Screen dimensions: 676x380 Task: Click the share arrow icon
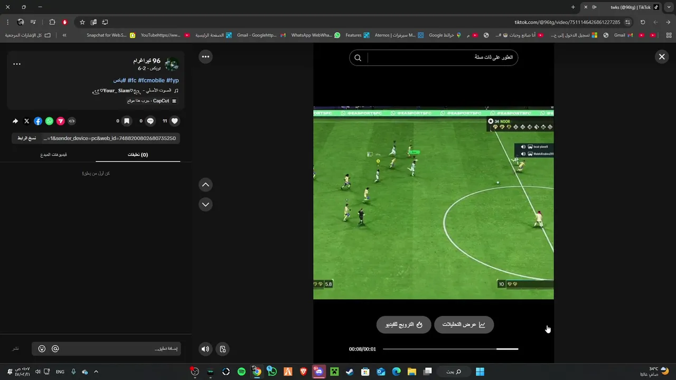pos(15,121)
